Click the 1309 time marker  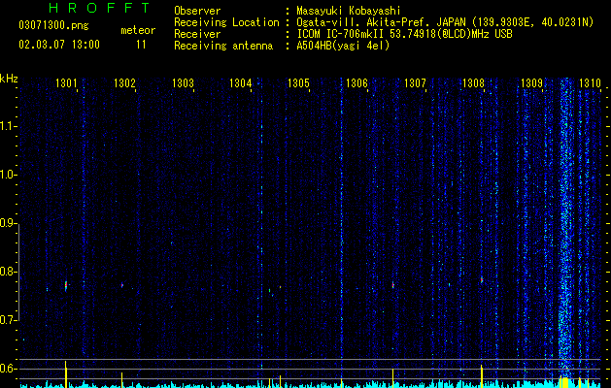tap(531, 82)
